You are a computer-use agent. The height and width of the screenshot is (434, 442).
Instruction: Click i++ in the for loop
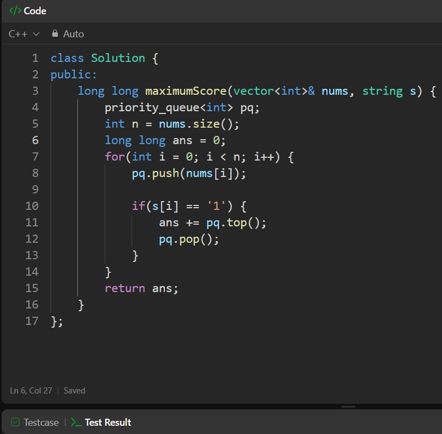coord(264,157)
